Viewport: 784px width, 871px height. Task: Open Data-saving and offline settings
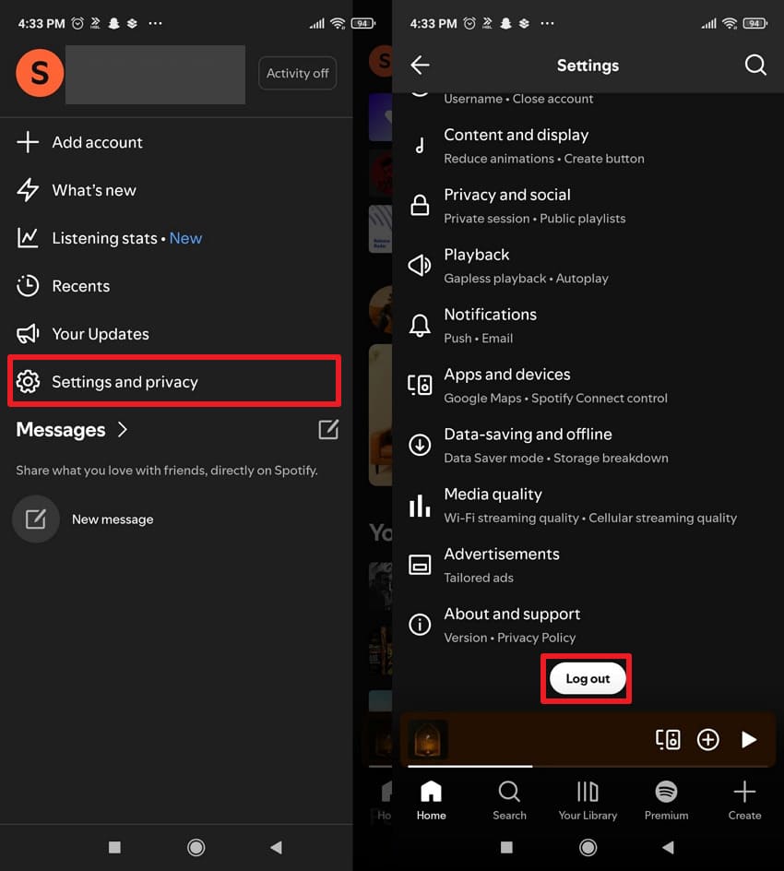[x=588, y=446]
